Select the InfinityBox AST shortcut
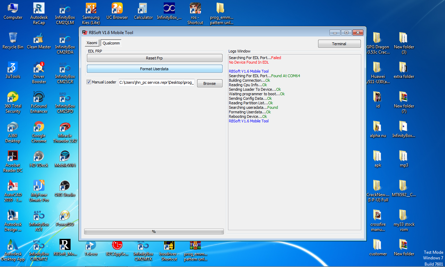This screenshot has height=267, width=445. pyautogui.click(x=39, y=221)
